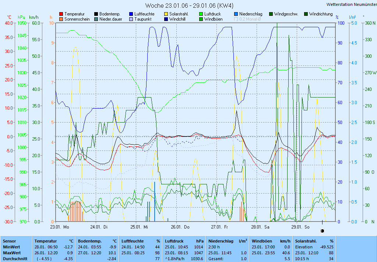Click the wind gust maximum 40.6
This screenshot has height=262, width=377.
286,253
